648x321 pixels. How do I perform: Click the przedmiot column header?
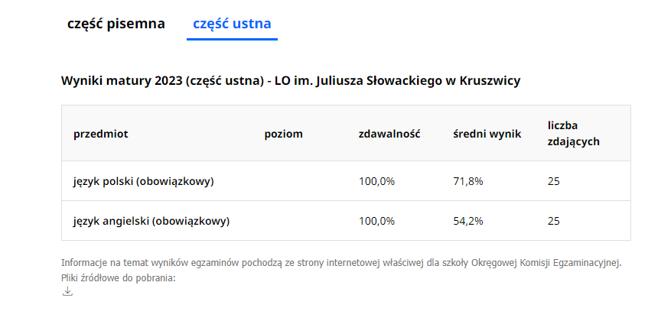[101, 134]
